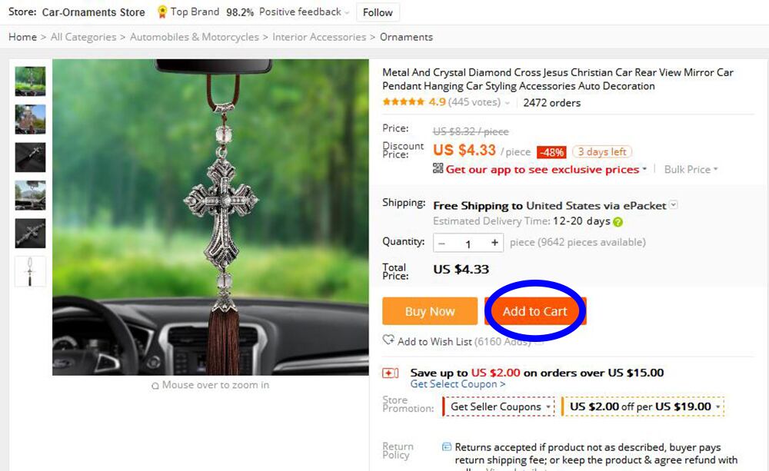Click the blue return policy icon
769x471 pixels.
(x=447, y=446)
